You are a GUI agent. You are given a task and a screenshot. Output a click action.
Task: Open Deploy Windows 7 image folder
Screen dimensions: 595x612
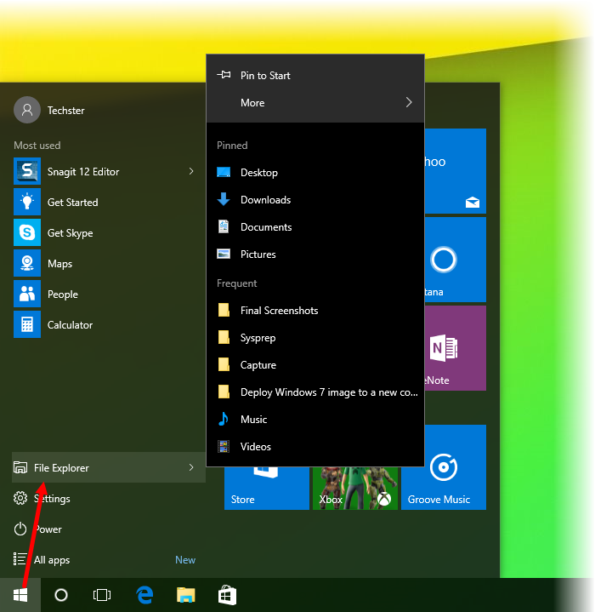pos(314,392)
